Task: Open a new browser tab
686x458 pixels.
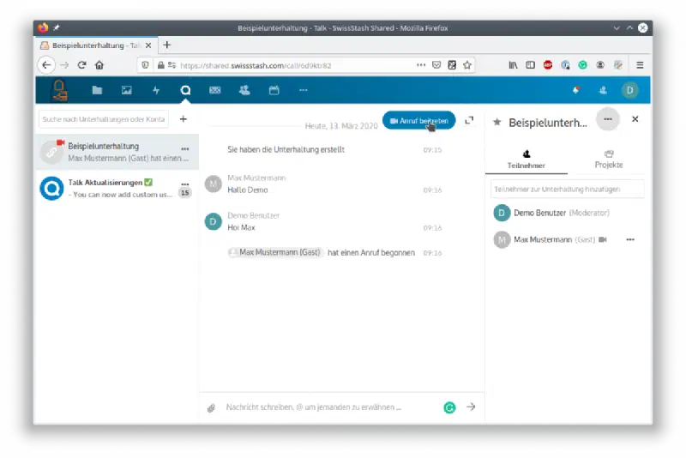Action: [x=166, y=45]
